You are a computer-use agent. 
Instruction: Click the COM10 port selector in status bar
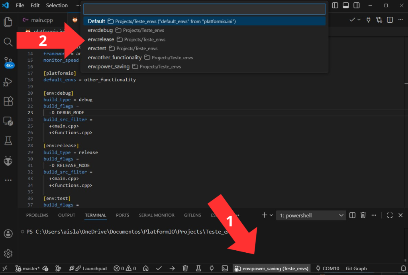coord(327,269)
